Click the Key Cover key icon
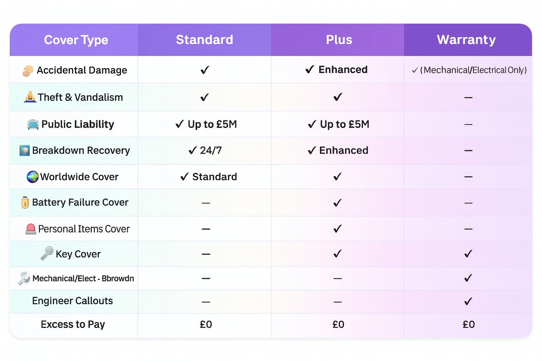Screen dimensions: 542x361 click(47, 253)
